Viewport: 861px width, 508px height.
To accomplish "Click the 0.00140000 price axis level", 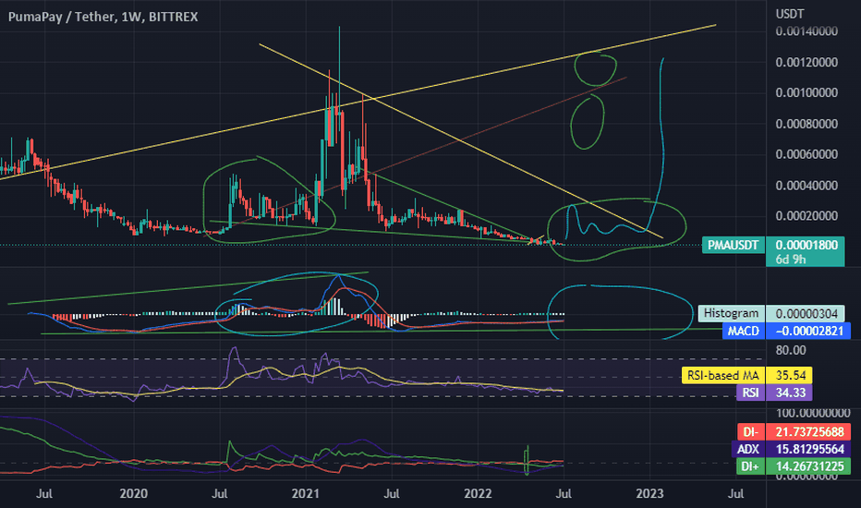I will click(x=806, y=31).
